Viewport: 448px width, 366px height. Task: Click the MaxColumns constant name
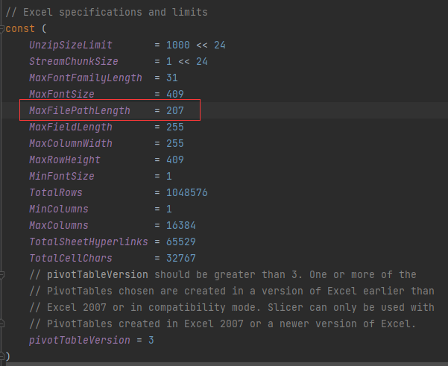pyautogui.click(x=59, y=225)
